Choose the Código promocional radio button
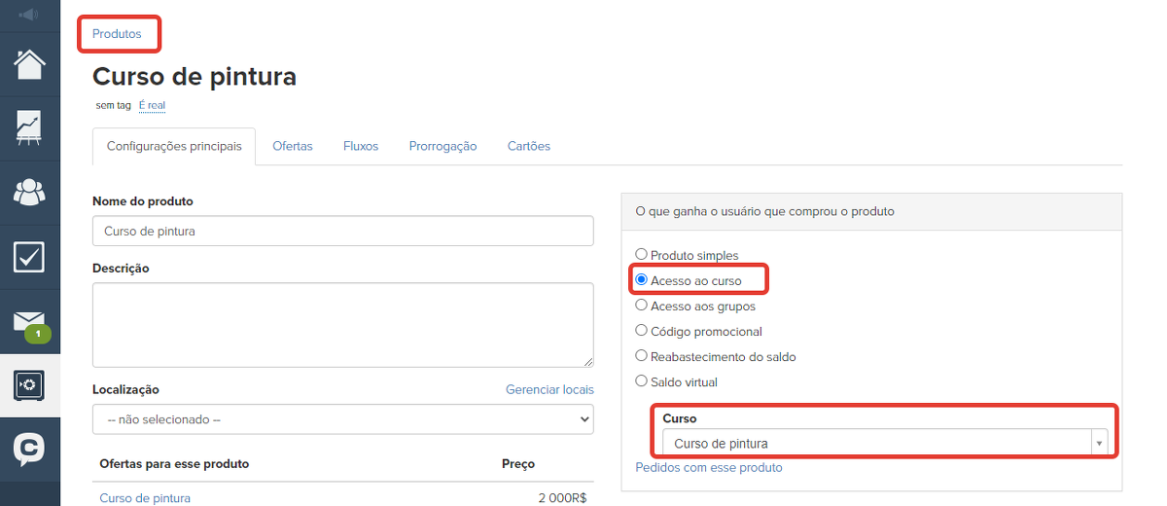 click(x=641, y=331)
